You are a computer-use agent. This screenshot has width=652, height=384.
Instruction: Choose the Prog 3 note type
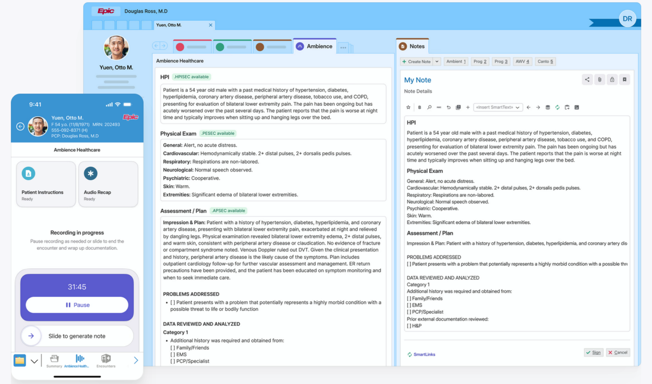coord(501,62)
